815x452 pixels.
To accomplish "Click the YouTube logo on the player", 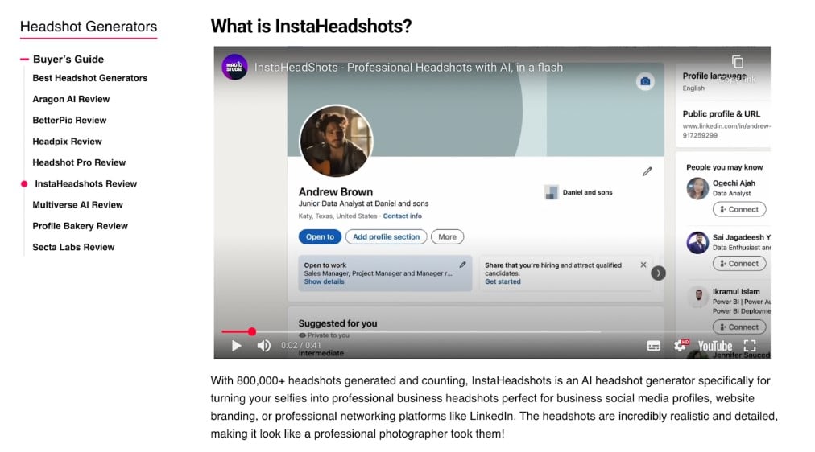I will (714, 346).
